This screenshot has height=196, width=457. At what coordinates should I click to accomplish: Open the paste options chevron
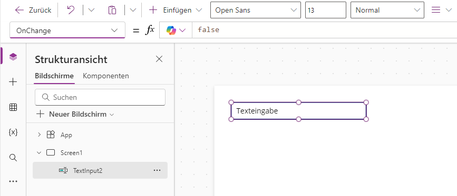click(x=133, y=10)
